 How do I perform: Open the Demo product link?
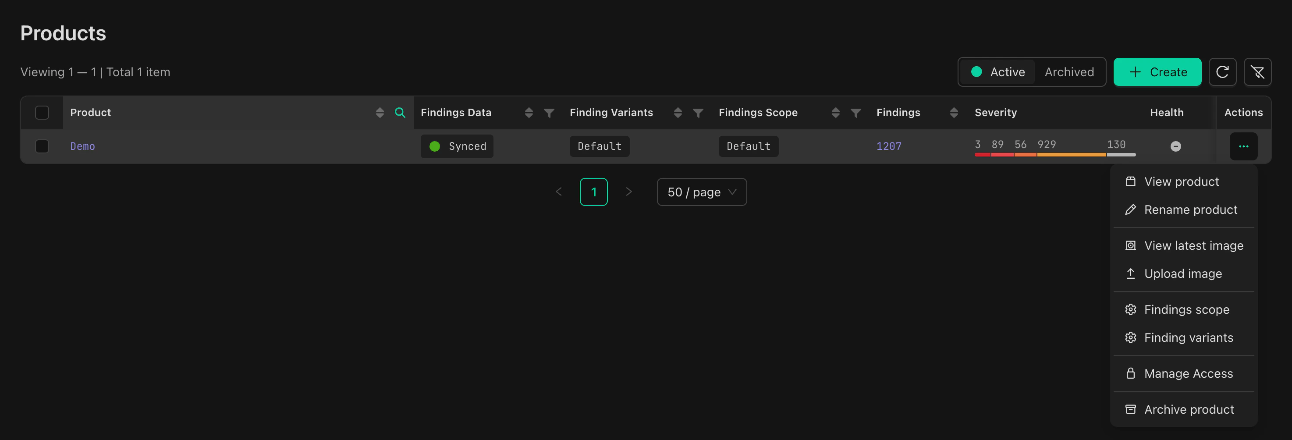coord(82,146)
